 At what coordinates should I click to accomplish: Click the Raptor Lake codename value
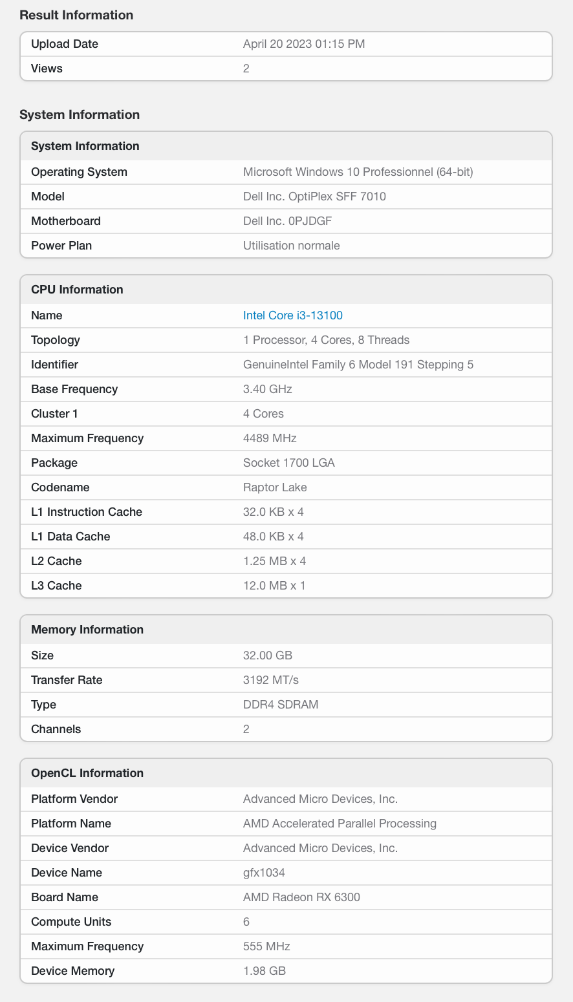pos(275,487)
